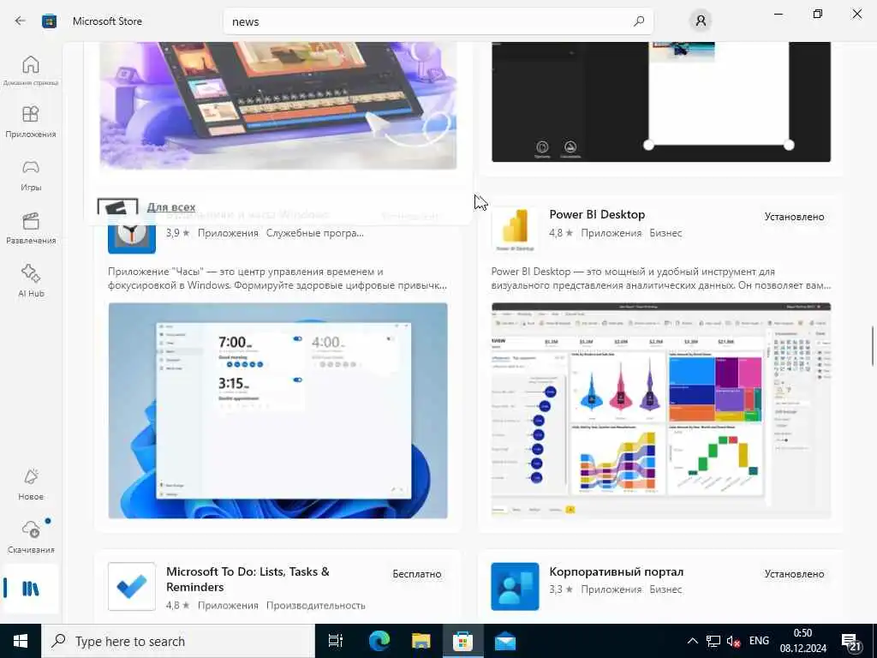Click the Приложение "Часы" description text
Screen dimensions: 877x658
click(277, 278)
